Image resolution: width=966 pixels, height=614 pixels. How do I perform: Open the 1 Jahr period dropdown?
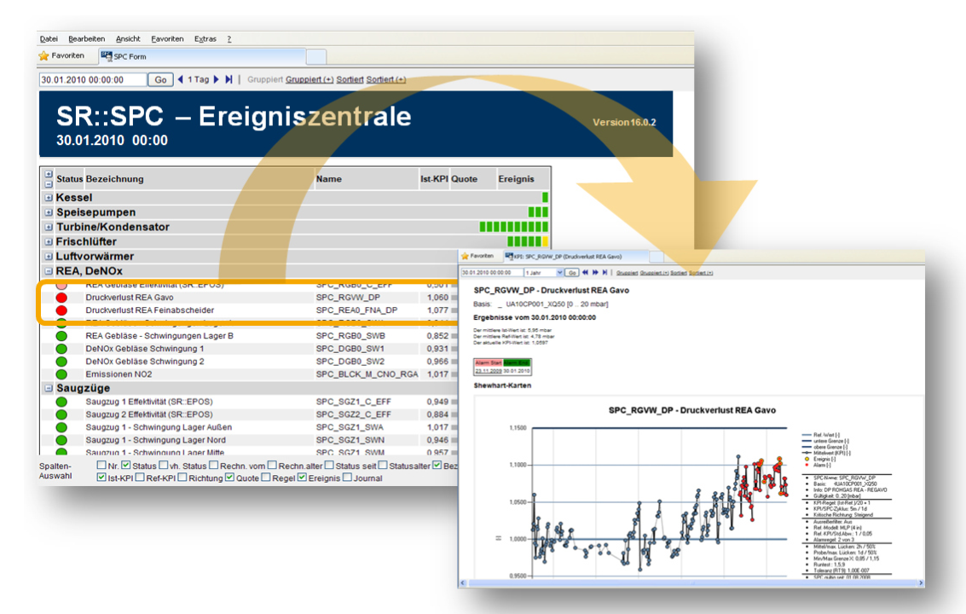point(559,273)
